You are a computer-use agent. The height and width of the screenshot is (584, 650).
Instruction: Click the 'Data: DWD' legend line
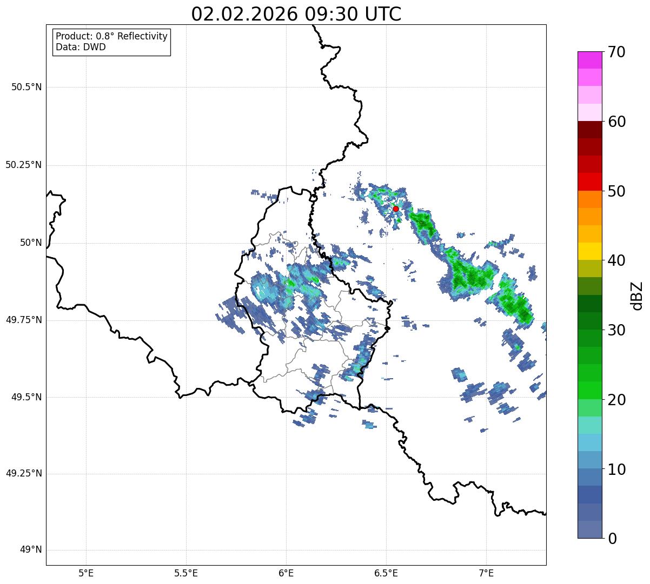coord(81,47)
